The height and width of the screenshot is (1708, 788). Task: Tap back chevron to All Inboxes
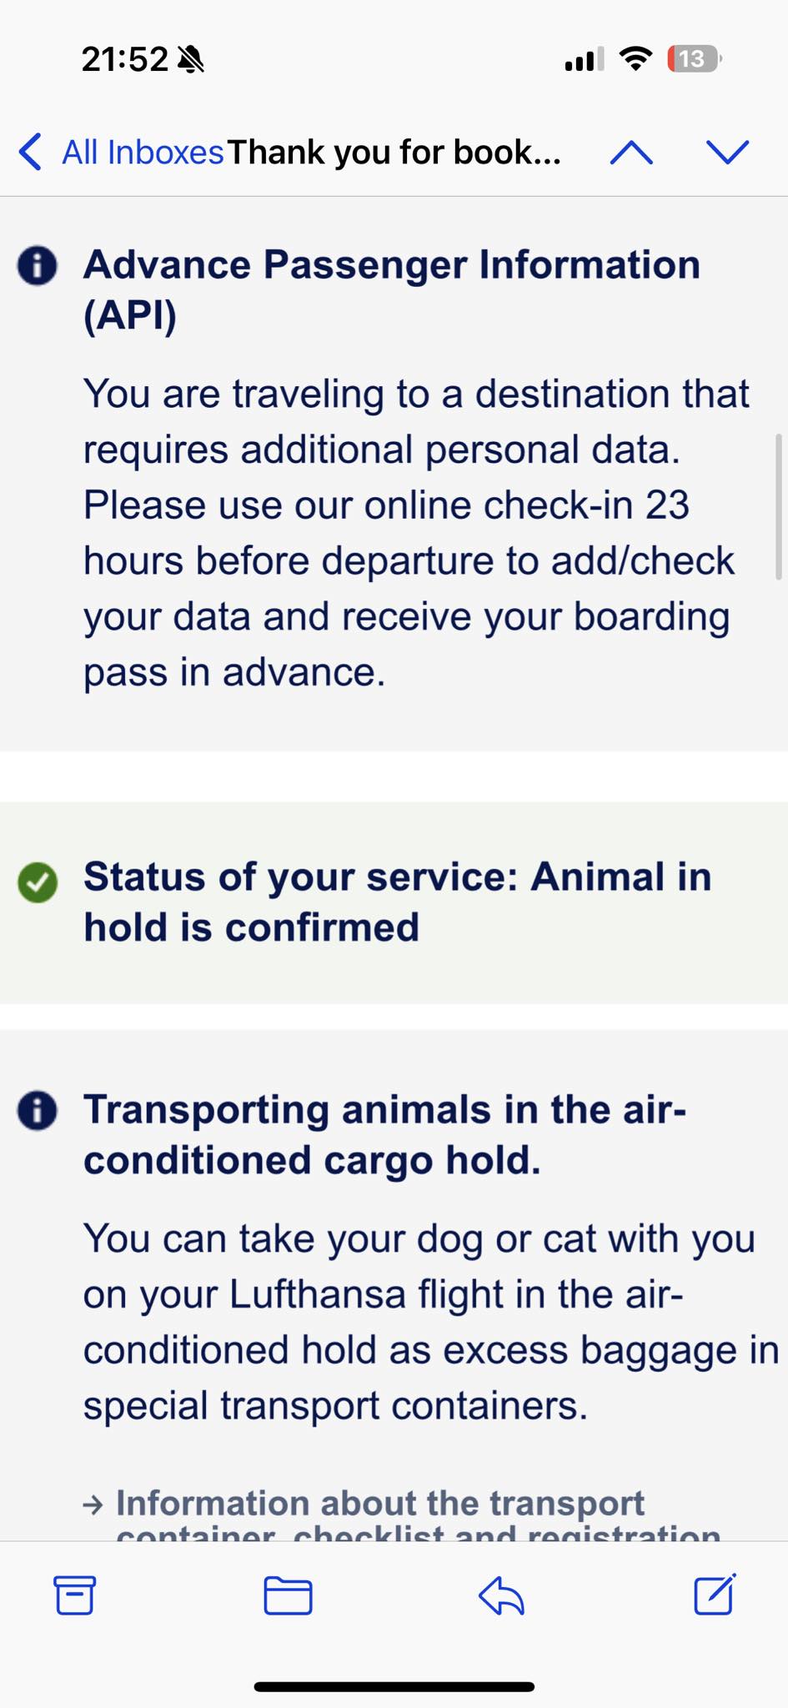[x=30, y=152]
